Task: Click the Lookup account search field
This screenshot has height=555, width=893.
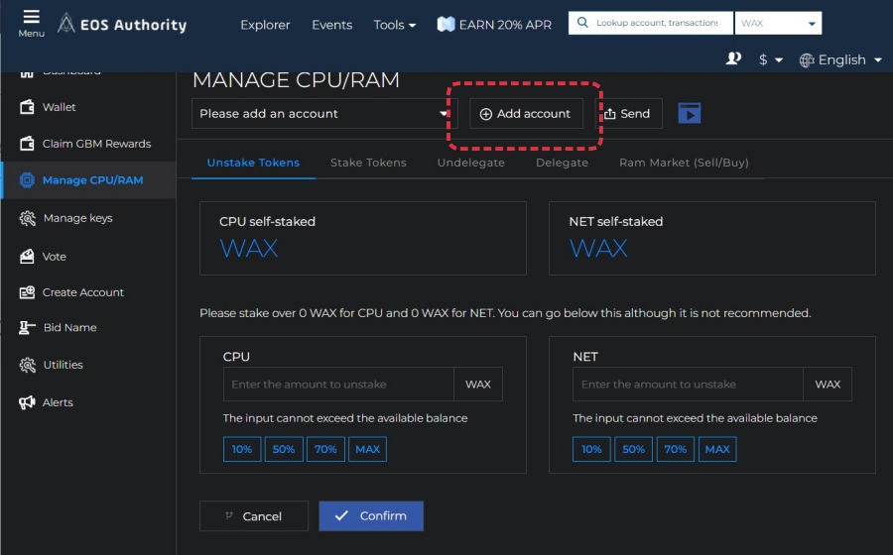Action: coord(650,23)
